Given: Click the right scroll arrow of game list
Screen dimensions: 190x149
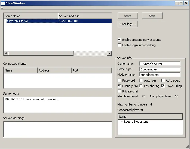Looking at the screenshot, I should 109,54.
